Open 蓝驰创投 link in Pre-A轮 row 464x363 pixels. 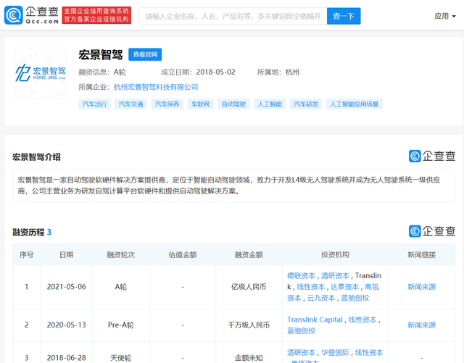pos(301,330)
